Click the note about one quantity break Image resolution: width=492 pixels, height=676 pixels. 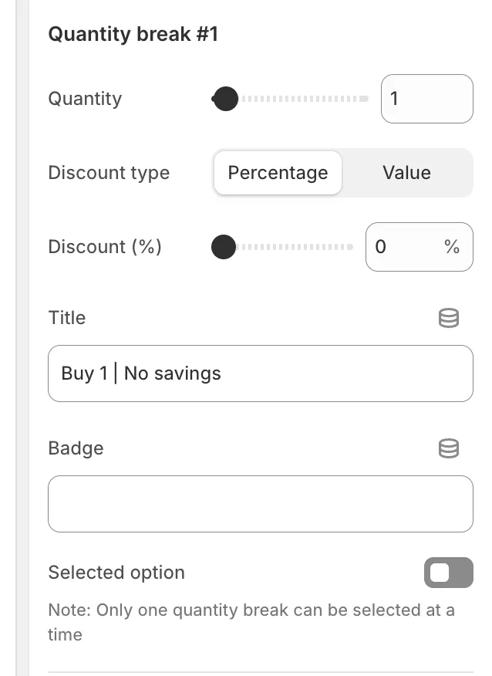click(x=251, y=622)
